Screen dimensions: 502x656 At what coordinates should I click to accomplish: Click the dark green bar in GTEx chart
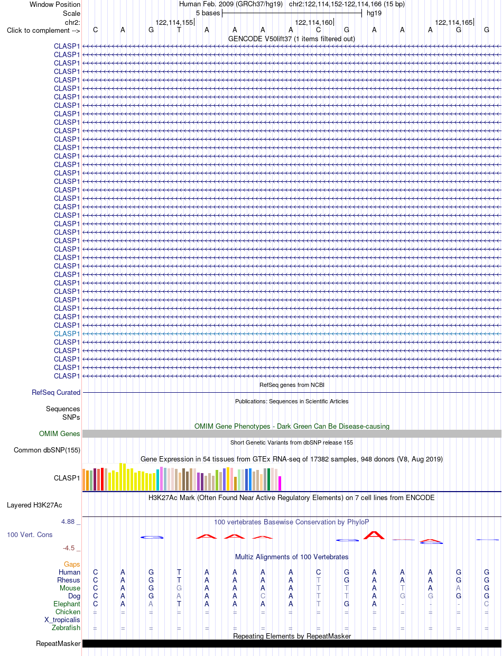(269, 479)
